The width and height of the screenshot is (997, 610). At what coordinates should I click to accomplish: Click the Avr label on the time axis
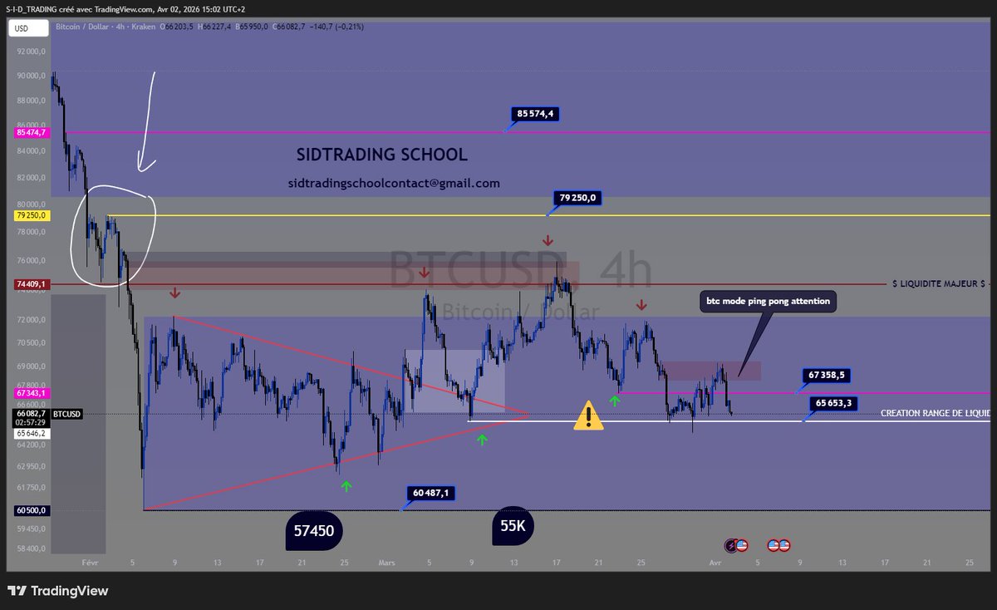pos(715,563)
